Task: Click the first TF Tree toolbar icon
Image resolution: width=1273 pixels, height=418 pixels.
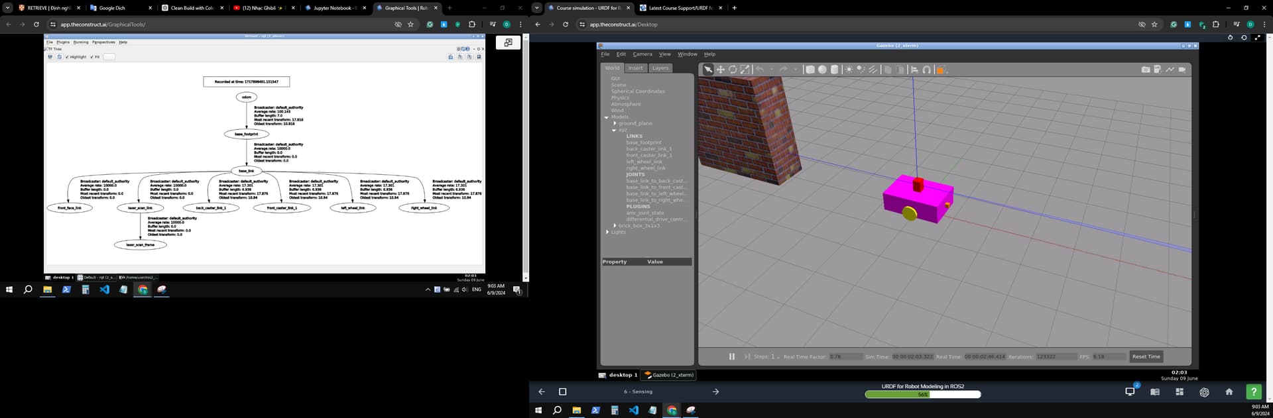Action: click(50, 57)
